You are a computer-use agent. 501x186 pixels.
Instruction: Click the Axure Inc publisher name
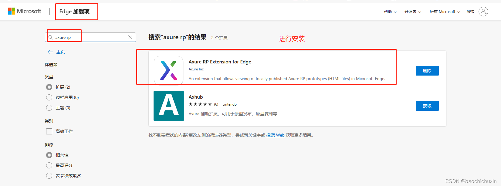[196, 69]
